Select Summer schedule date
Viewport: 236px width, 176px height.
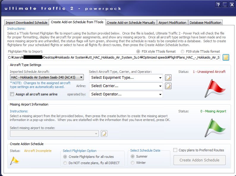tap(139, 156)
